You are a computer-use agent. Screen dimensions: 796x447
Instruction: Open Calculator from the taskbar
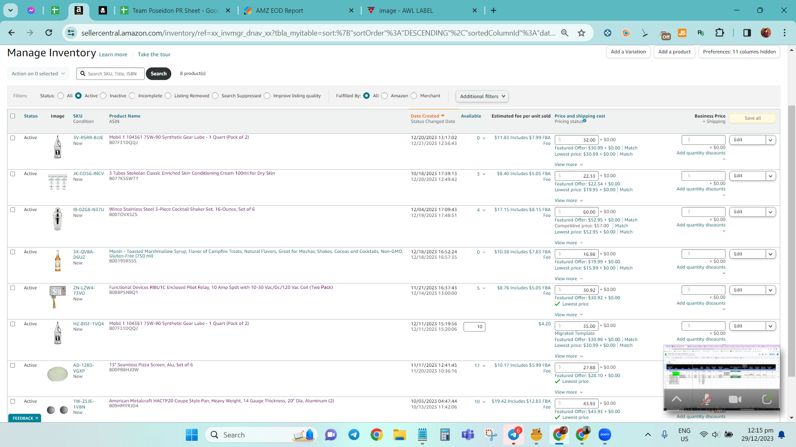coord(445,435)
